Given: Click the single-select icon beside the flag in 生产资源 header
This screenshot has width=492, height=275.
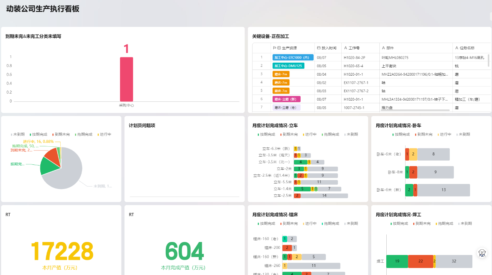Looking at the screenshot, I should 279,48.
